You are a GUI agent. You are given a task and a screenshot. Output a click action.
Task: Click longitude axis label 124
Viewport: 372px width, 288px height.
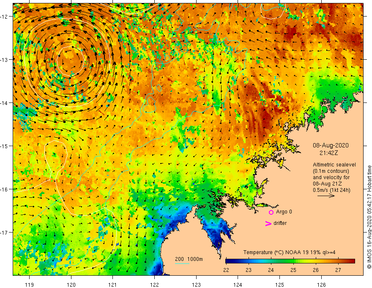[238, 285]
